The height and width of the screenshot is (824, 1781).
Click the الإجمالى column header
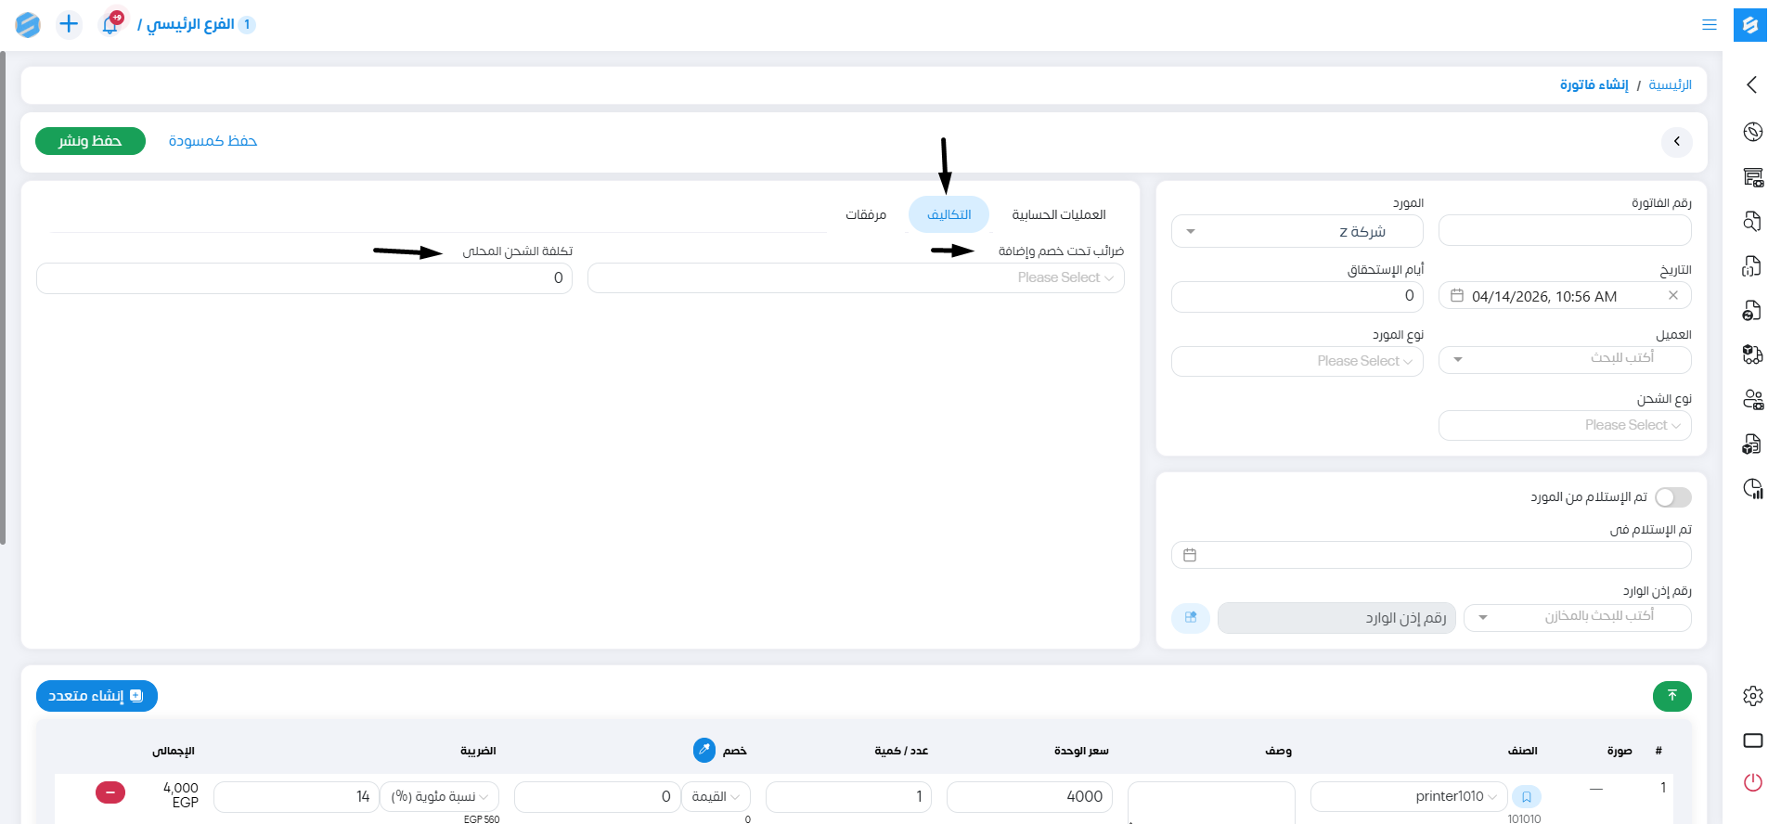click(174, 751)
